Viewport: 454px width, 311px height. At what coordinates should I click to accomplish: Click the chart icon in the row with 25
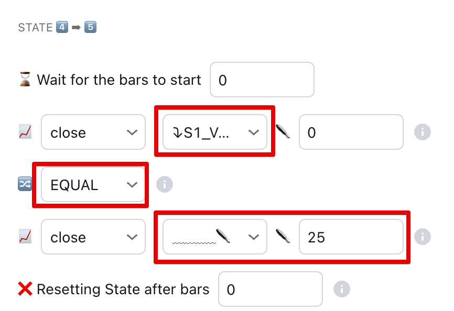[25, 237]
